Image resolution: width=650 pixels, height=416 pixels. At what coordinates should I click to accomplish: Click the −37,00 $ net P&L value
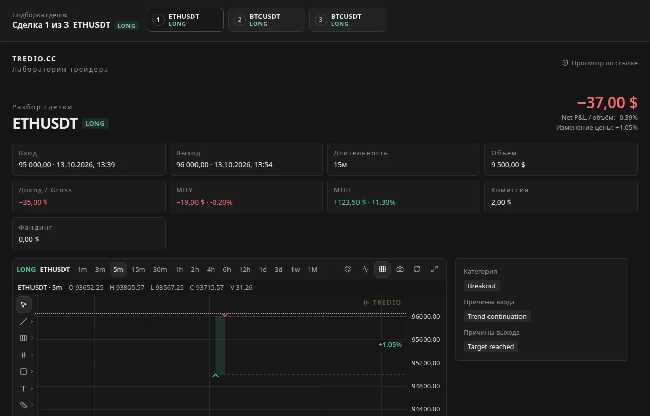607,102
